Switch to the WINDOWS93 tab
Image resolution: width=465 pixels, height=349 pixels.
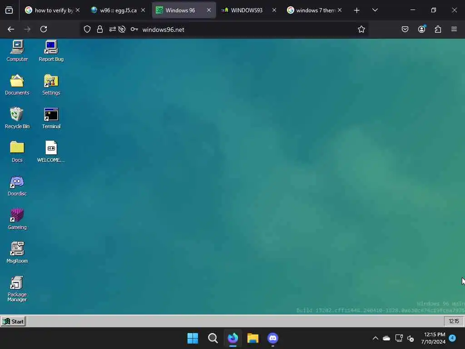click(x=247, y=10)
